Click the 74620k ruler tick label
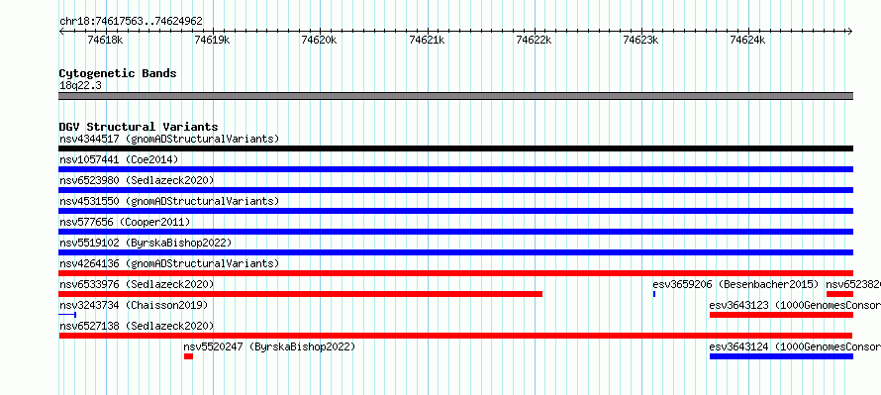This screenshot has width=881, height=395. (x=319, y=40)
